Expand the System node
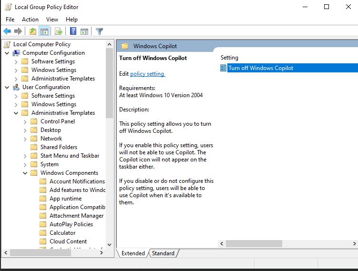 pyautogui.click(x=25, y=165)
